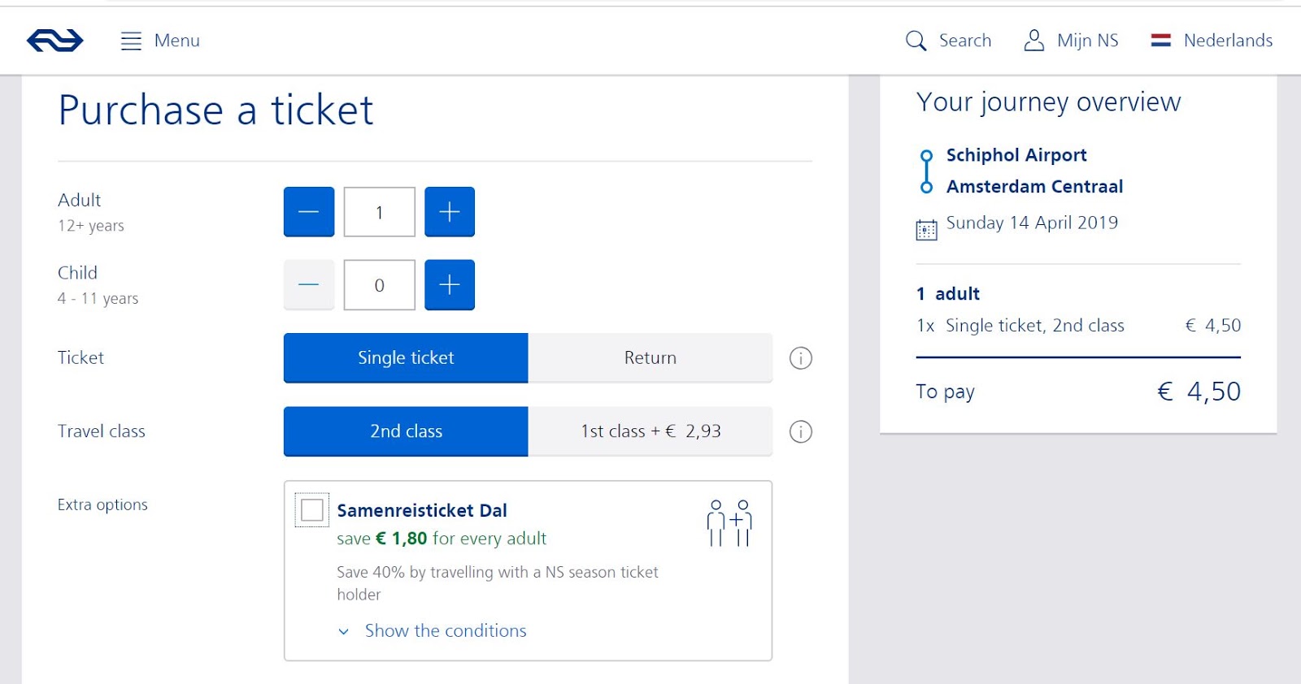The image size is (1301, 684).
Task: Click the child quantity input field
Action: pos(379,285)
